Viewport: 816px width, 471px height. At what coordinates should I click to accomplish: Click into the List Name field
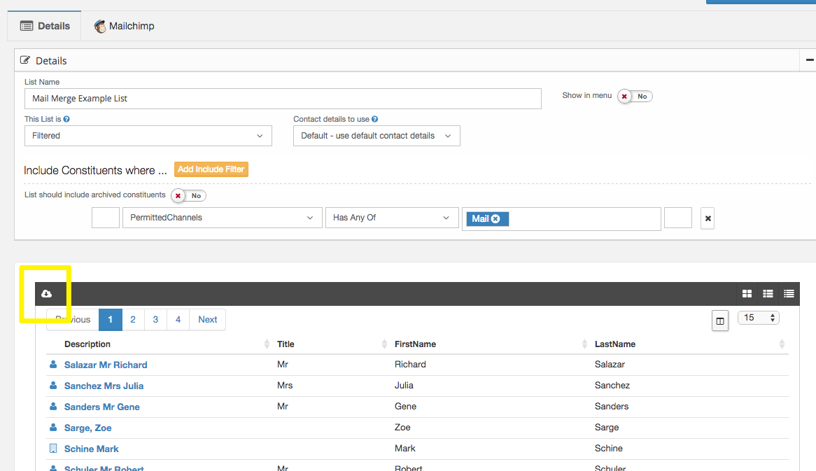pos(283,99)
